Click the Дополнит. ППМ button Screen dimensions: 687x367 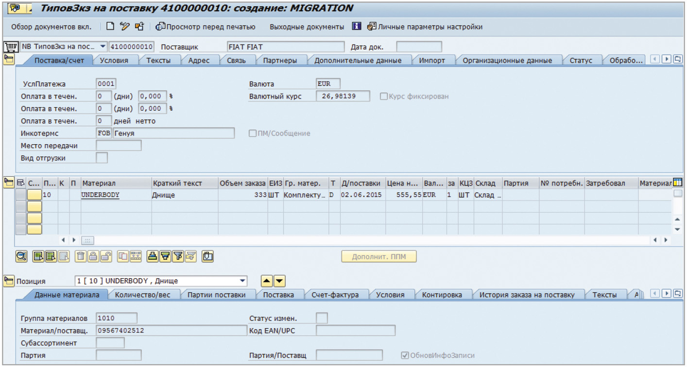[x=378, y=257]
